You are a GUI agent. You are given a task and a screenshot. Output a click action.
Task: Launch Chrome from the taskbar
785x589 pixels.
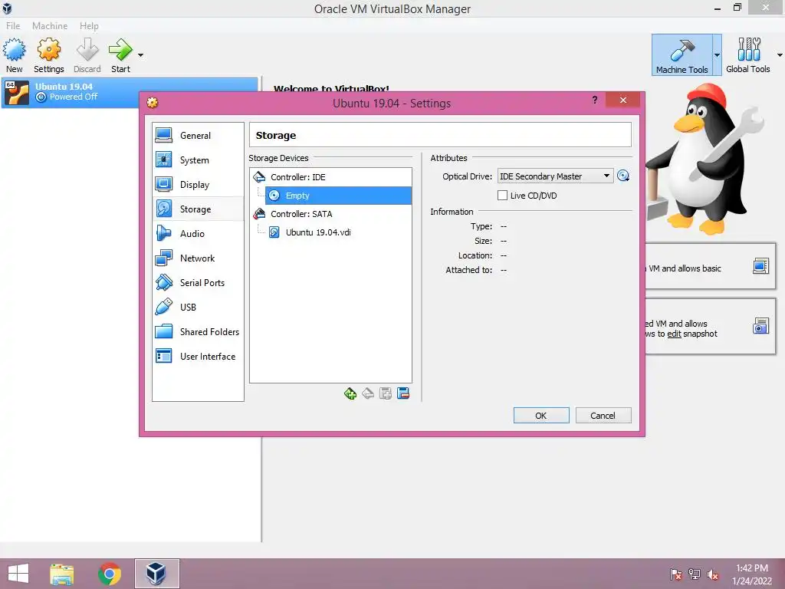(110, 574)
